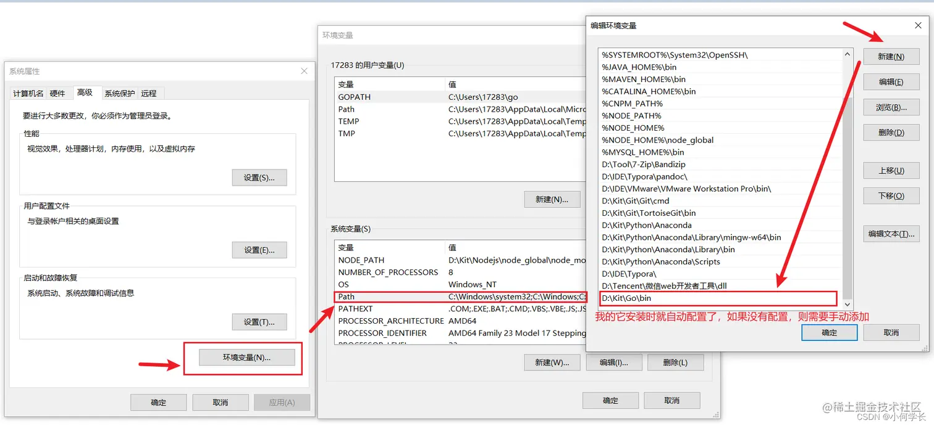Select TEMP user variable row
The height and width of the screenshot is (426, 934).
(x=460, y=121)
